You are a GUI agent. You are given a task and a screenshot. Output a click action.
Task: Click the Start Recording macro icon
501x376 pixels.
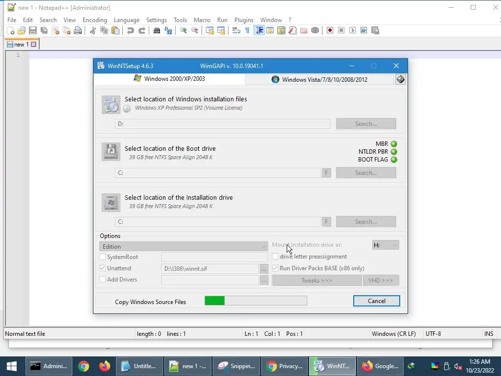tap(330, 30)
